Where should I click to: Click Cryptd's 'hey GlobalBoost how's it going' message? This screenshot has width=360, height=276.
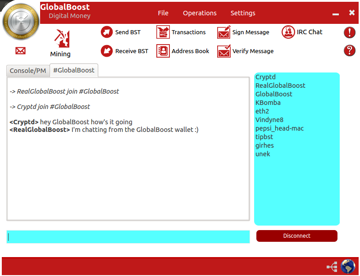(x=71, y=122)
